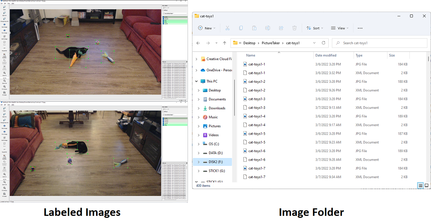
Task: Open File menu in lower labelImg window
Action: (x=1, y=105)
